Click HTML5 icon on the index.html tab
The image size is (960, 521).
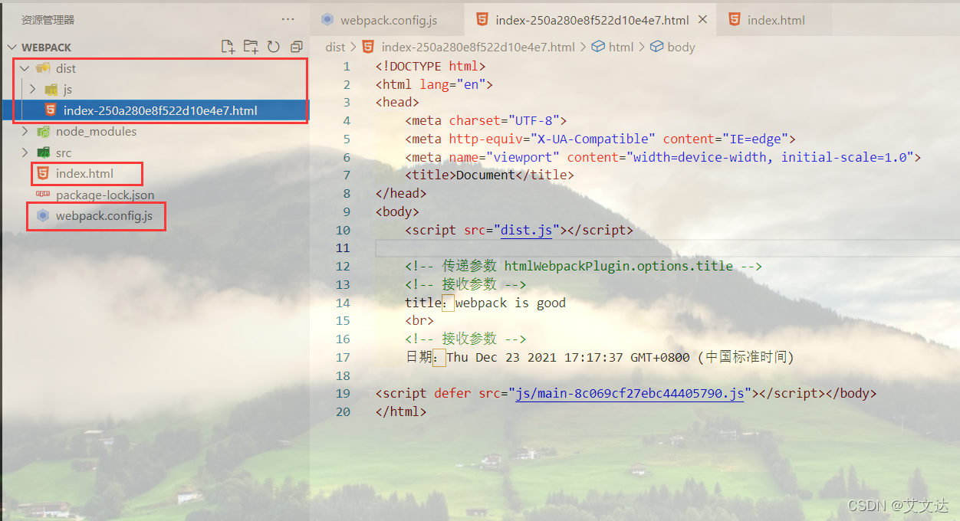pyautogui.click(x=735, y=20)
